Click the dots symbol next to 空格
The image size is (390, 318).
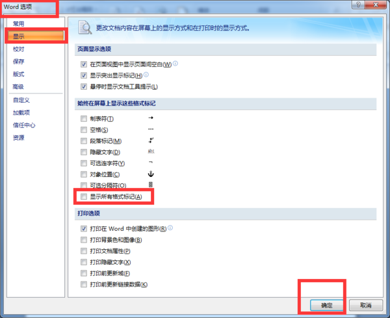(x=151, y=129)
